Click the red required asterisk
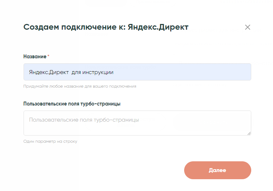The height and width of the screenshot is (191, 273). pyautogui.click(x=49, y=56)
